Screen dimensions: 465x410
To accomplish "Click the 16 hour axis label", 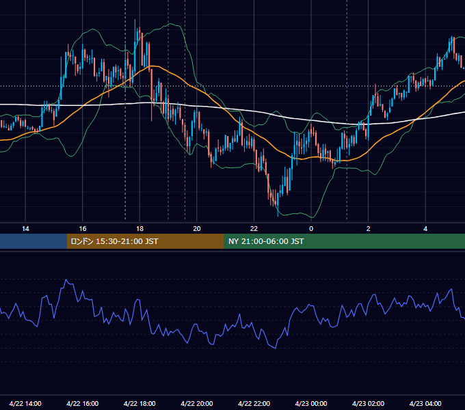I will (83, 229).
